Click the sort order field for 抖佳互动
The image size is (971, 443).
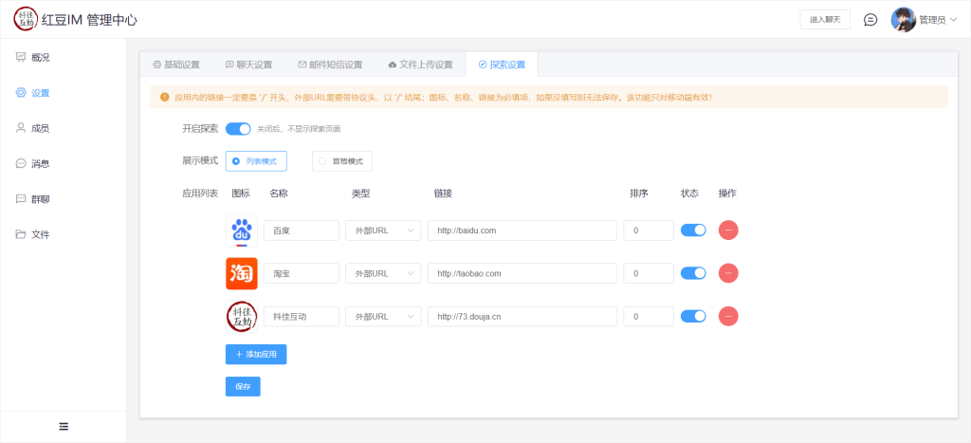649,317
